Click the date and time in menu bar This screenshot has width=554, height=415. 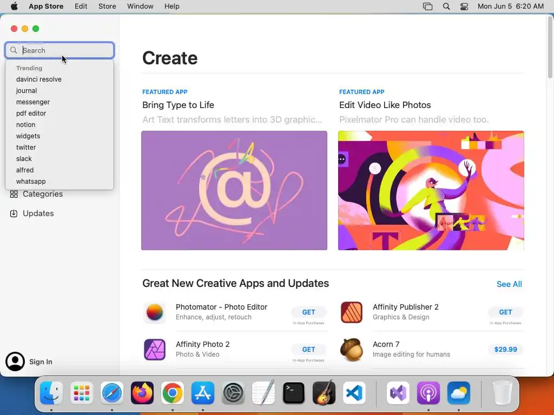[511, 6]
